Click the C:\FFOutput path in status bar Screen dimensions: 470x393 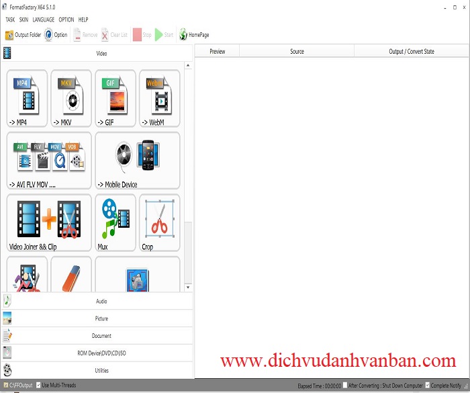[18, 385]
